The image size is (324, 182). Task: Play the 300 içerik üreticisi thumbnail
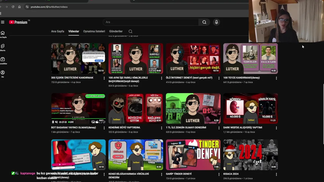coord(78,59)
